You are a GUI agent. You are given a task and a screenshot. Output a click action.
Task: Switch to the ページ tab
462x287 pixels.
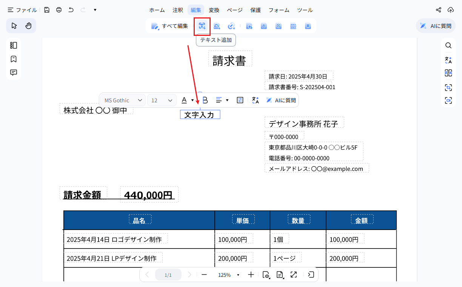tap(235, 10)
